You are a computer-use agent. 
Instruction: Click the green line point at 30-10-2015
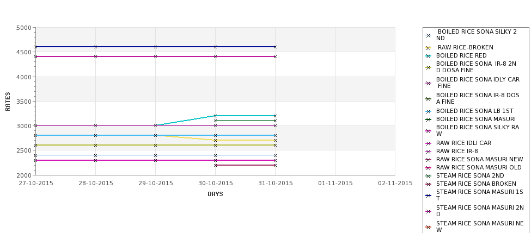pyautogui.click(x=215, y=121)
